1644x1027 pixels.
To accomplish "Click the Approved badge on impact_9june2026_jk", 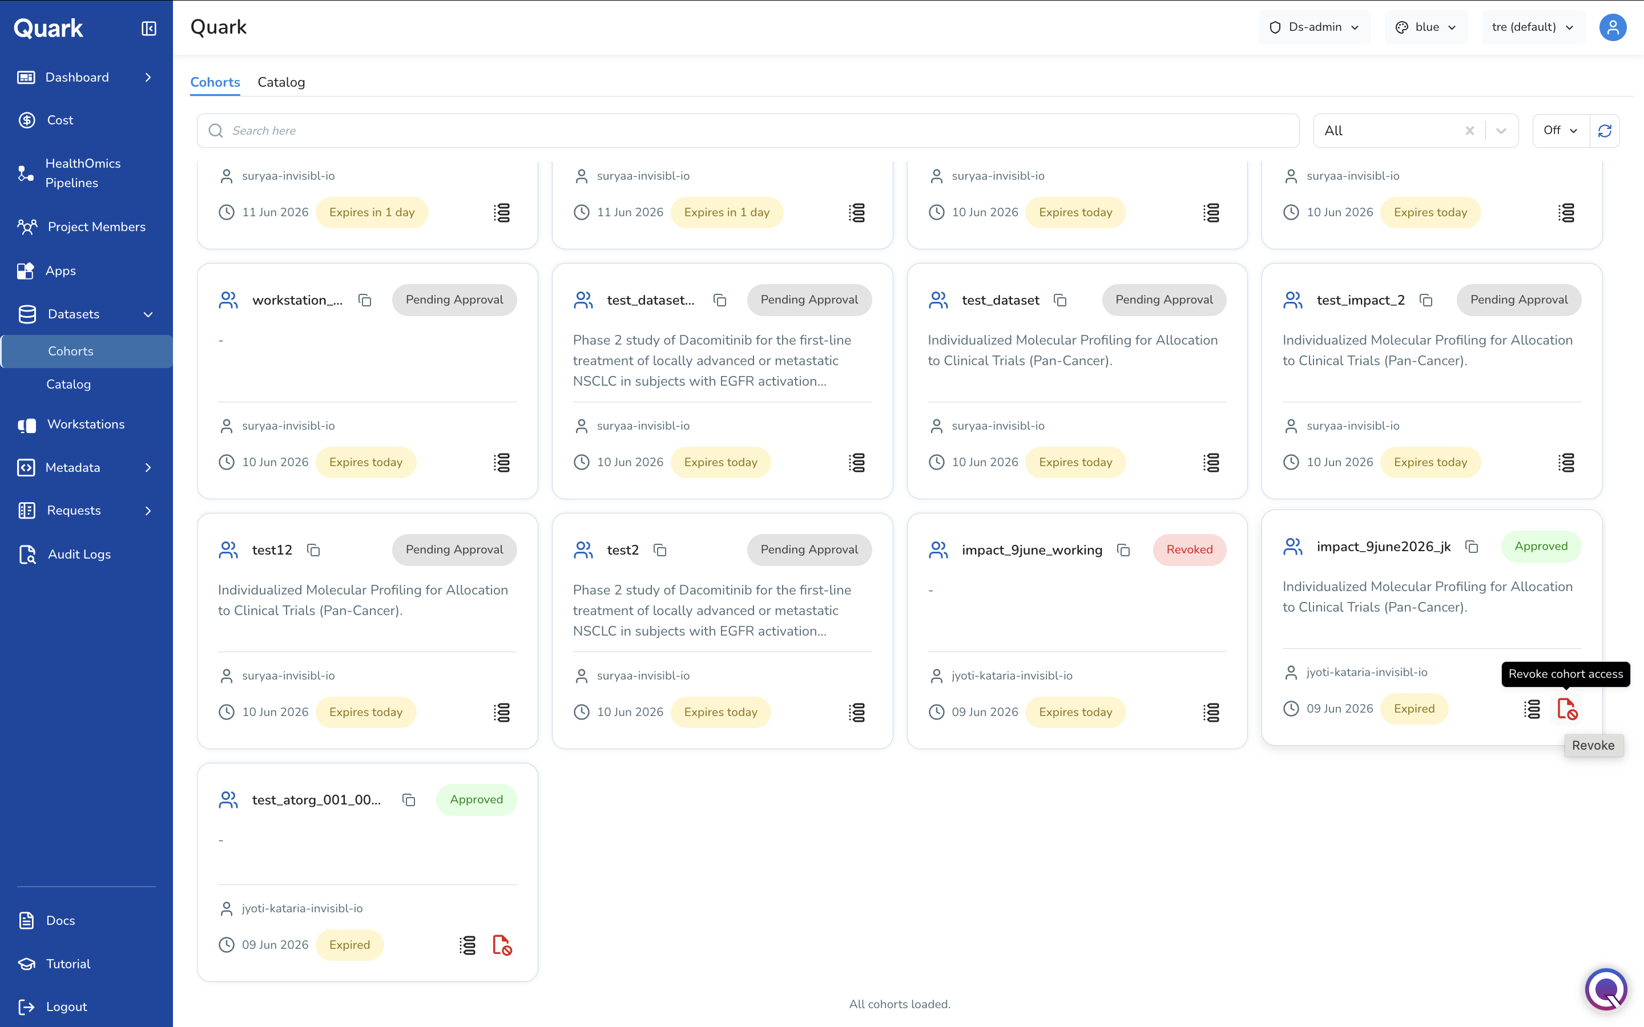I will tap(1541, 547).
